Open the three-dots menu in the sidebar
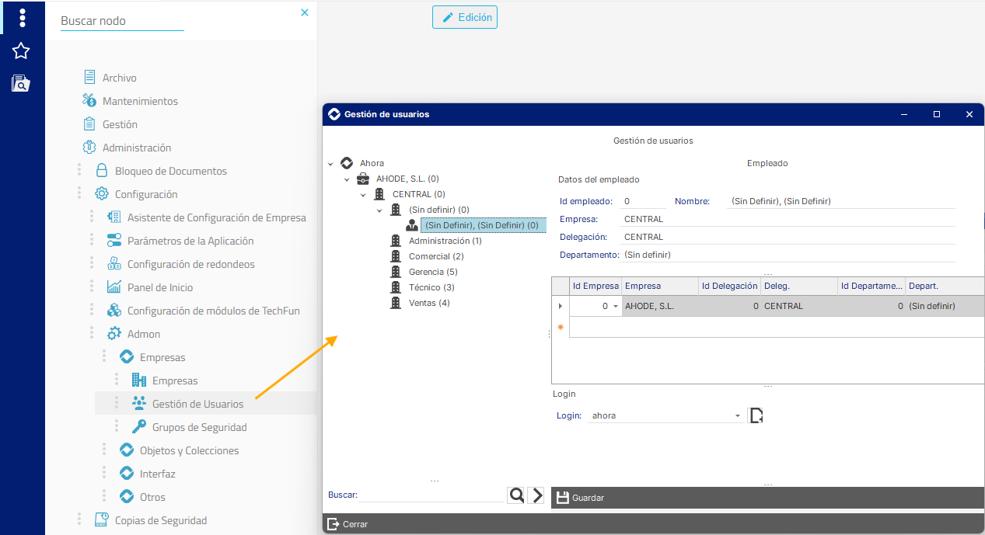 pos(22,17)
